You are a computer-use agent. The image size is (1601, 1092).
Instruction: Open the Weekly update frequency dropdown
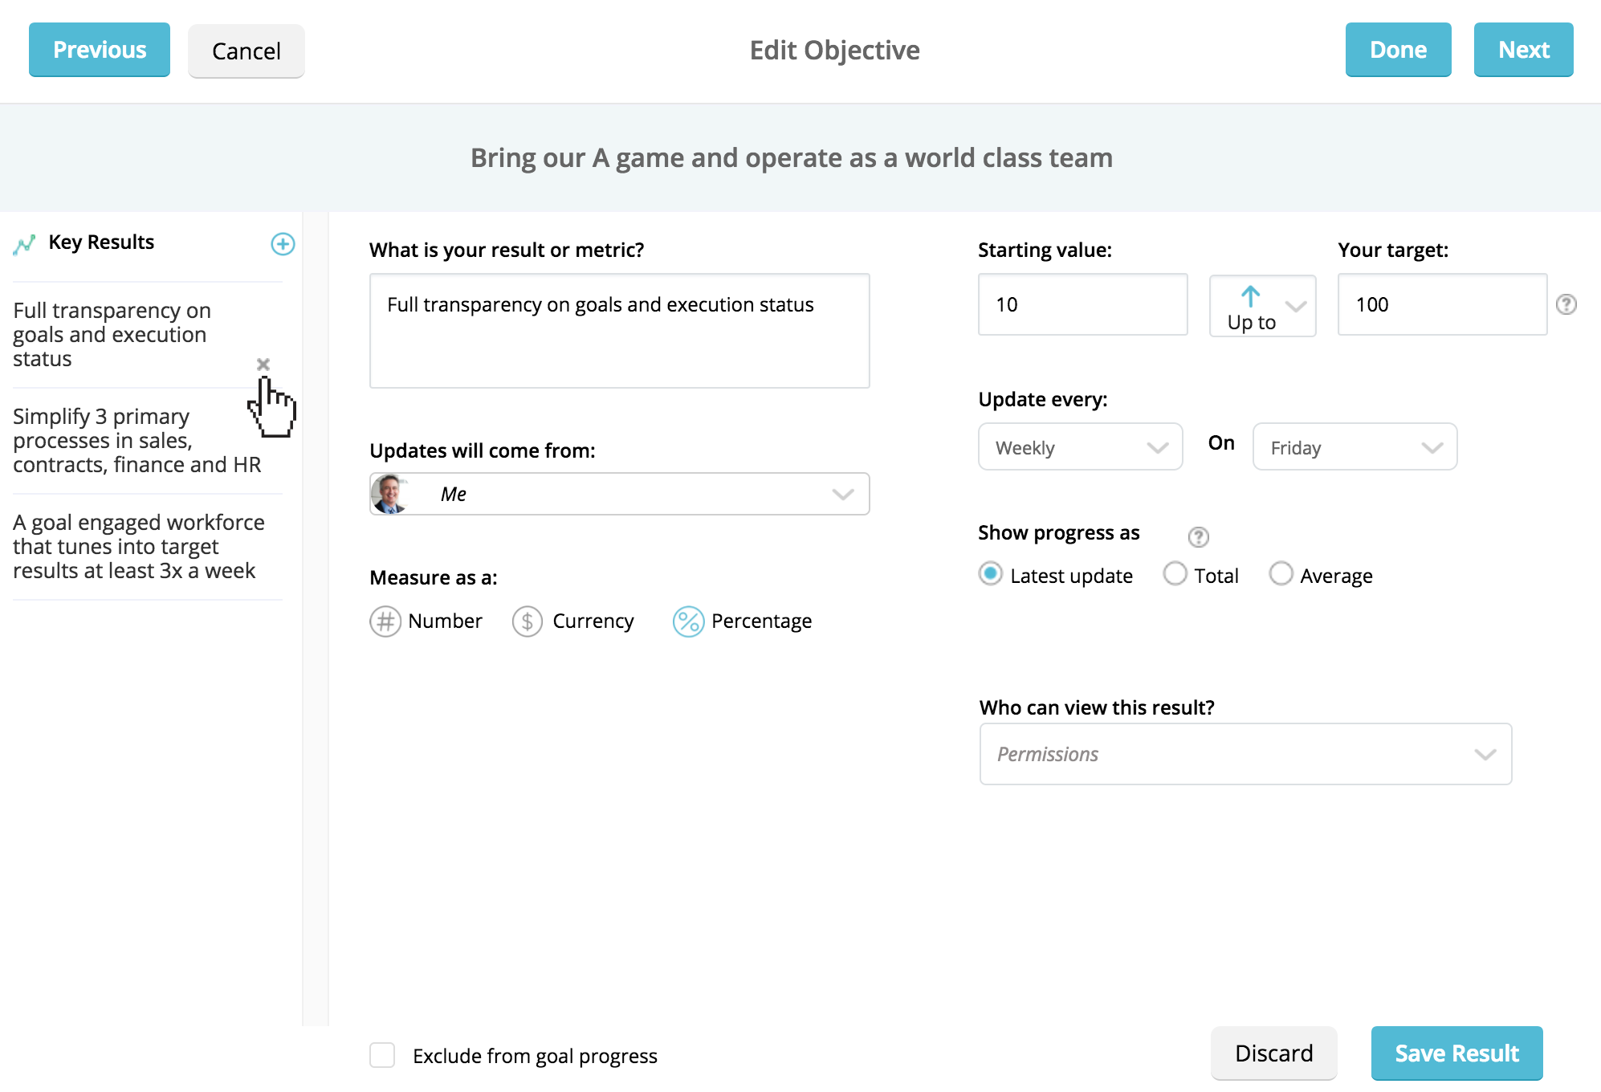[1080, 447]
